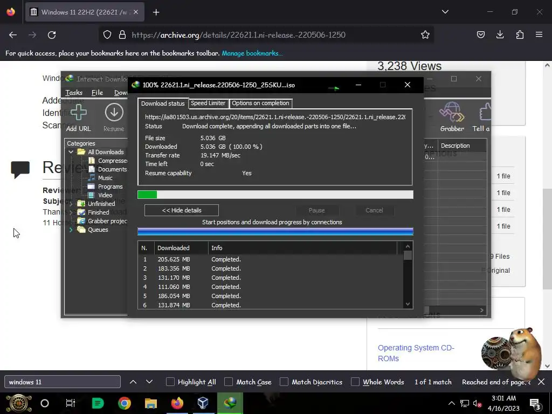
Task: Toggle the Match Case checkbox
Action: (229, 382)
